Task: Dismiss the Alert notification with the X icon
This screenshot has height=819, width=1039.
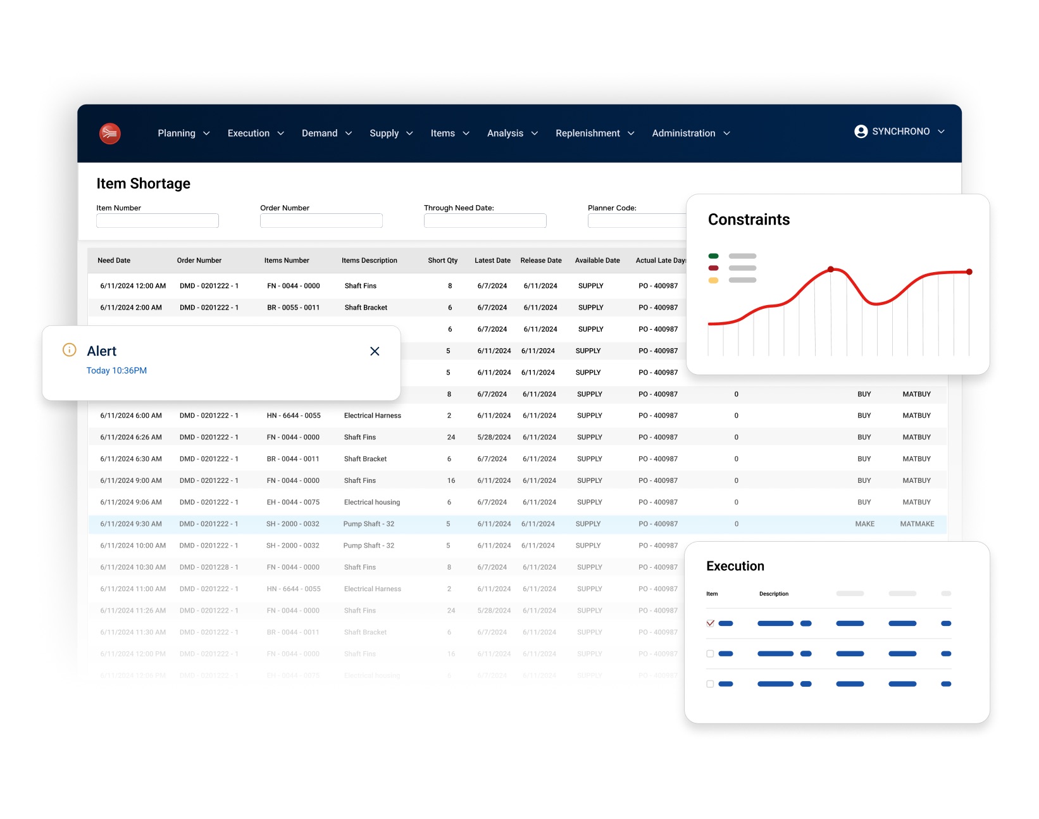Action: point(375,351)
